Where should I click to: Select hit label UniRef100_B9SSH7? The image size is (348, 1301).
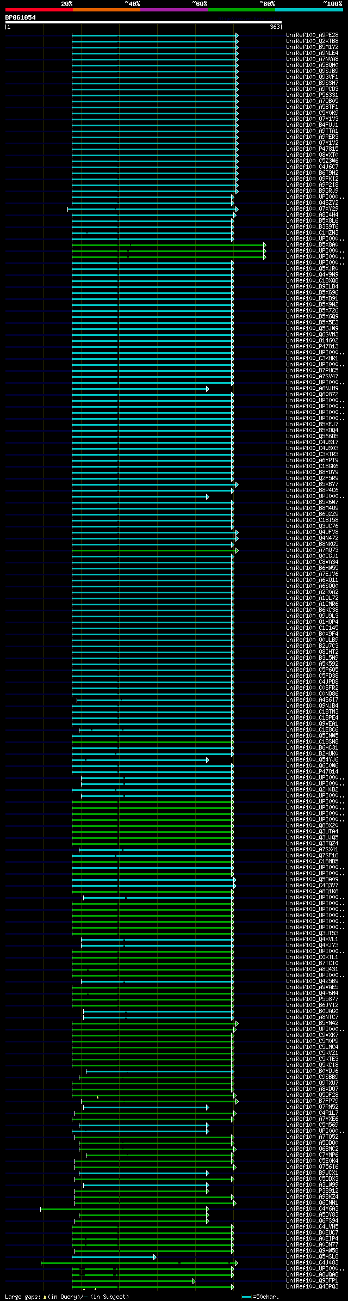pyautogui.click(x=312, y=83)
